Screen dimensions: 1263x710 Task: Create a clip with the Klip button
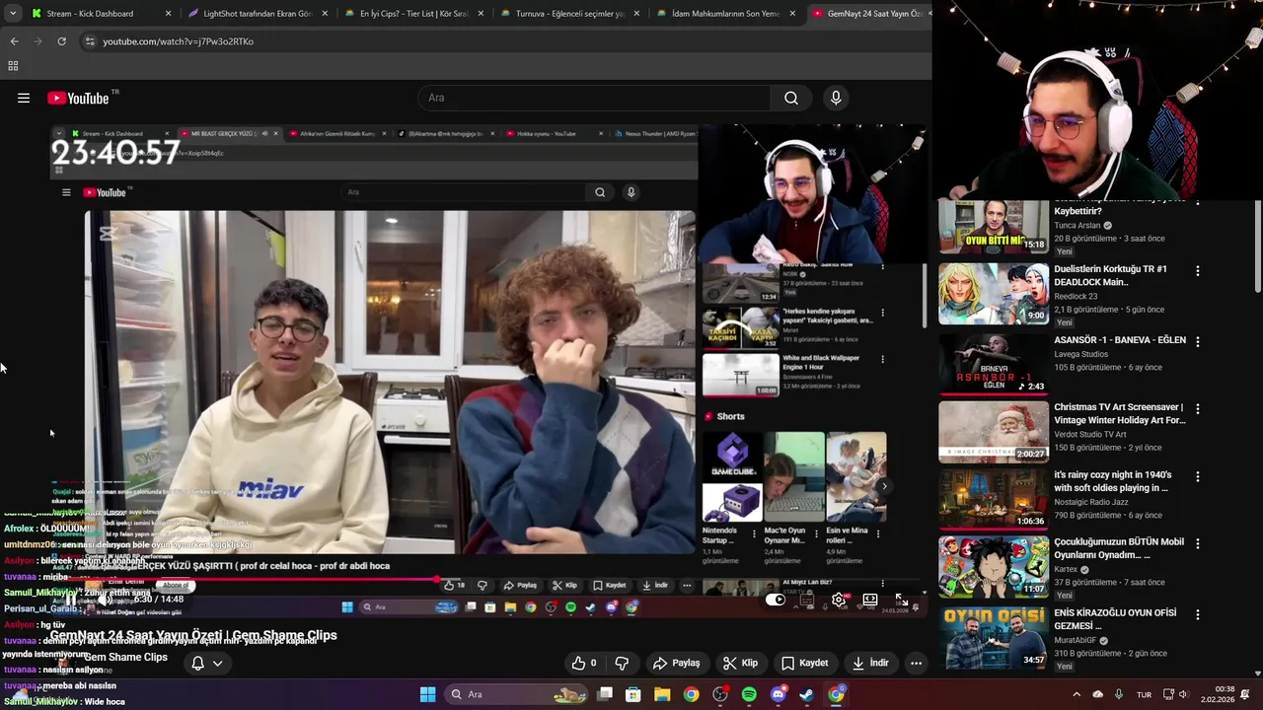point(741,663)
